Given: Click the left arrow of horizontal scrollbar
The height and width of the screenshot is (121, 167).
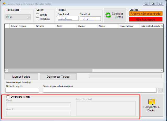Looking at the screenshot, I should point(6,70).
